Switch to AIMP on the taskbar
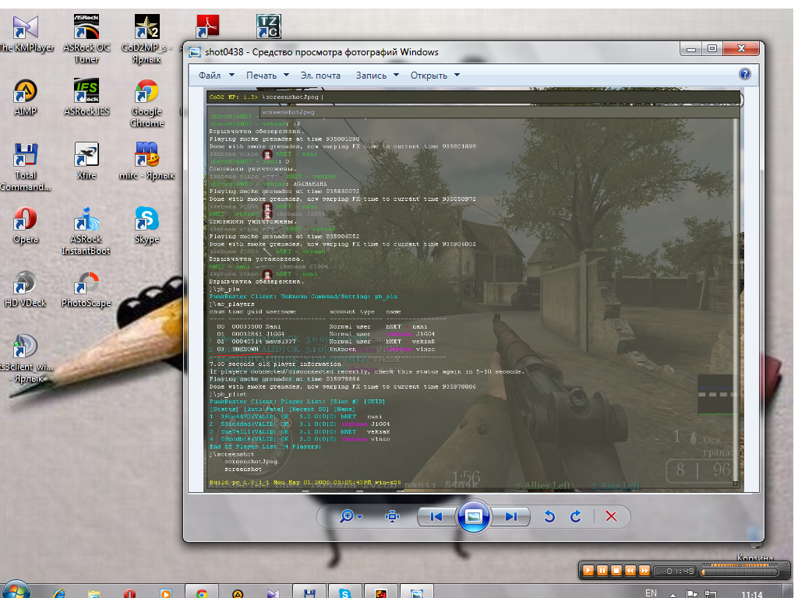The image size is (798, 598). pos(238,592)
